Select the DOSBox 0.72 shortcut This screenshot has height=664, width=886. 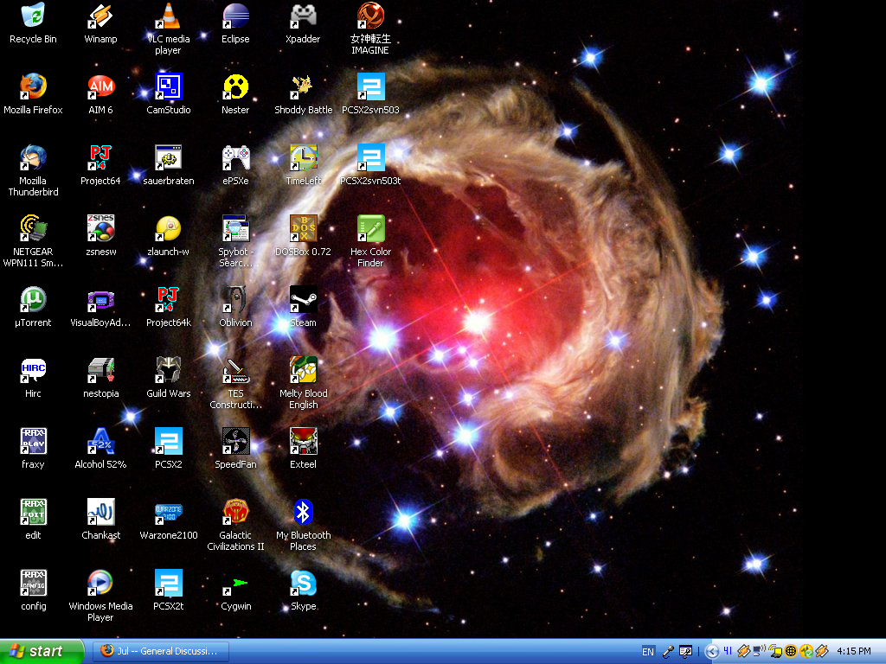tap(303, 229)
